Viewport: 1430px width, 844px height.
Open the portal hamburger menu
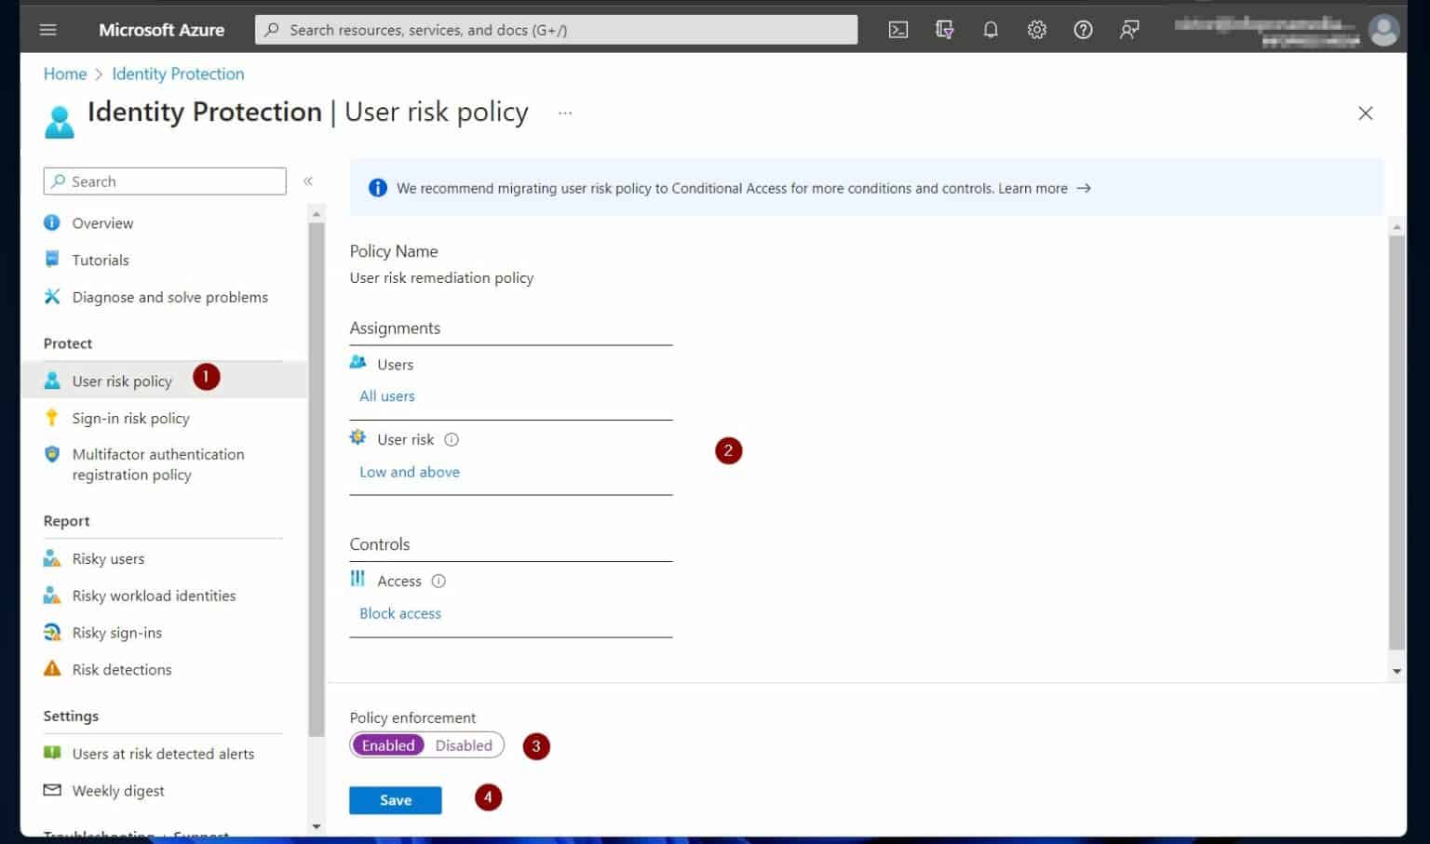[x=47, y=30]
